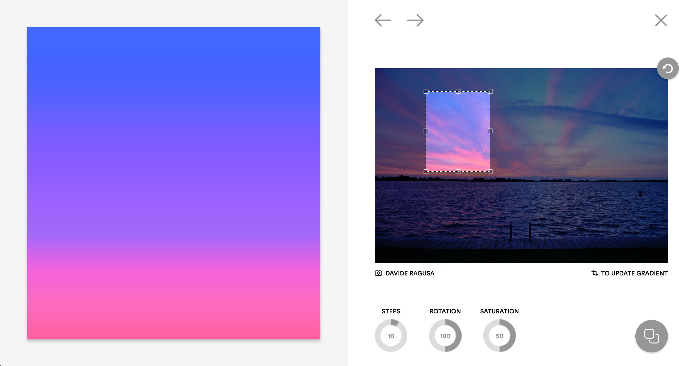Click the STEPS value showing 10
This screenshot has height=366, width=694.
click(391, 336)
